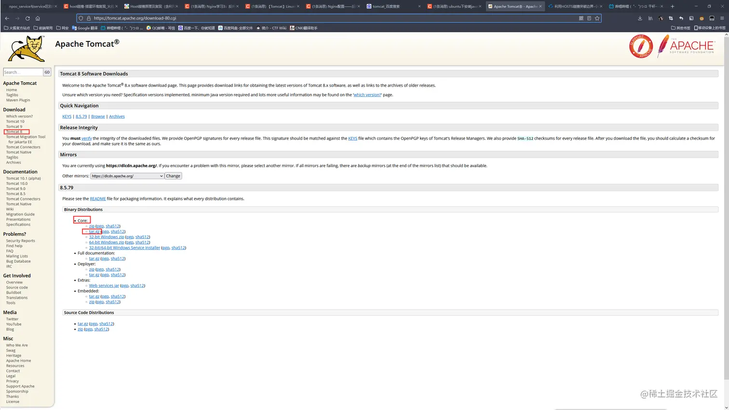This screenshot has width=729, height=410.
Task: Open the CNKI翻译助手 bookmark
Action: [303, 28]
